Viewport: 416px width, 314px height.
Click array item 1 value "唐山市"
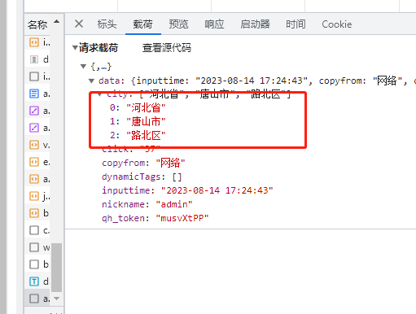pyautogui.click(x=146, y=122)
